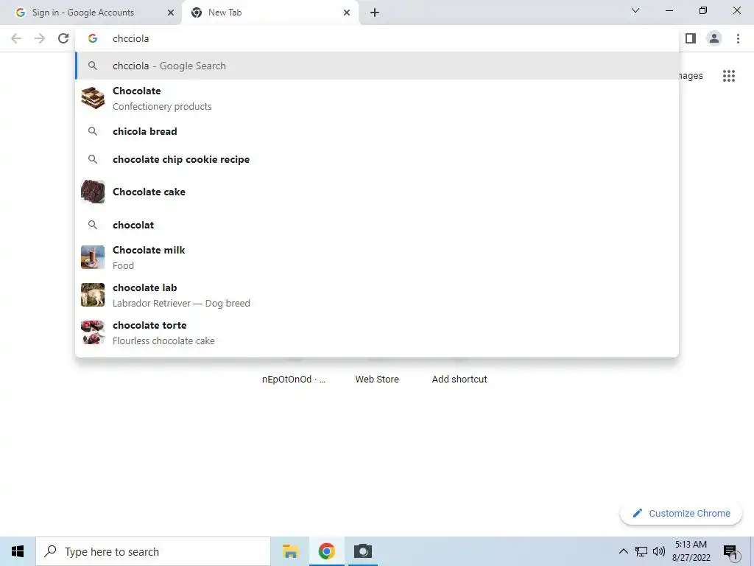Choose the Chocolate Confectionery products suggestion
The width and height of the screenshot is (754, 566).
point(377,99)
